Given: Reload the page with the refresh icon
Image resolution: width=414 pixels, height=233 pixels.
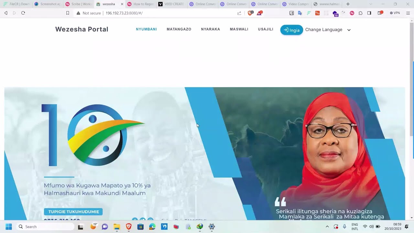Looking at the screenshot, I should [23, 13].
